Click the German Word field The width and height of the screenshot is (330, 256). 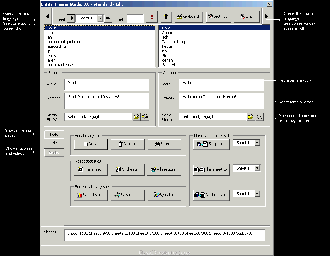[221, 85]
